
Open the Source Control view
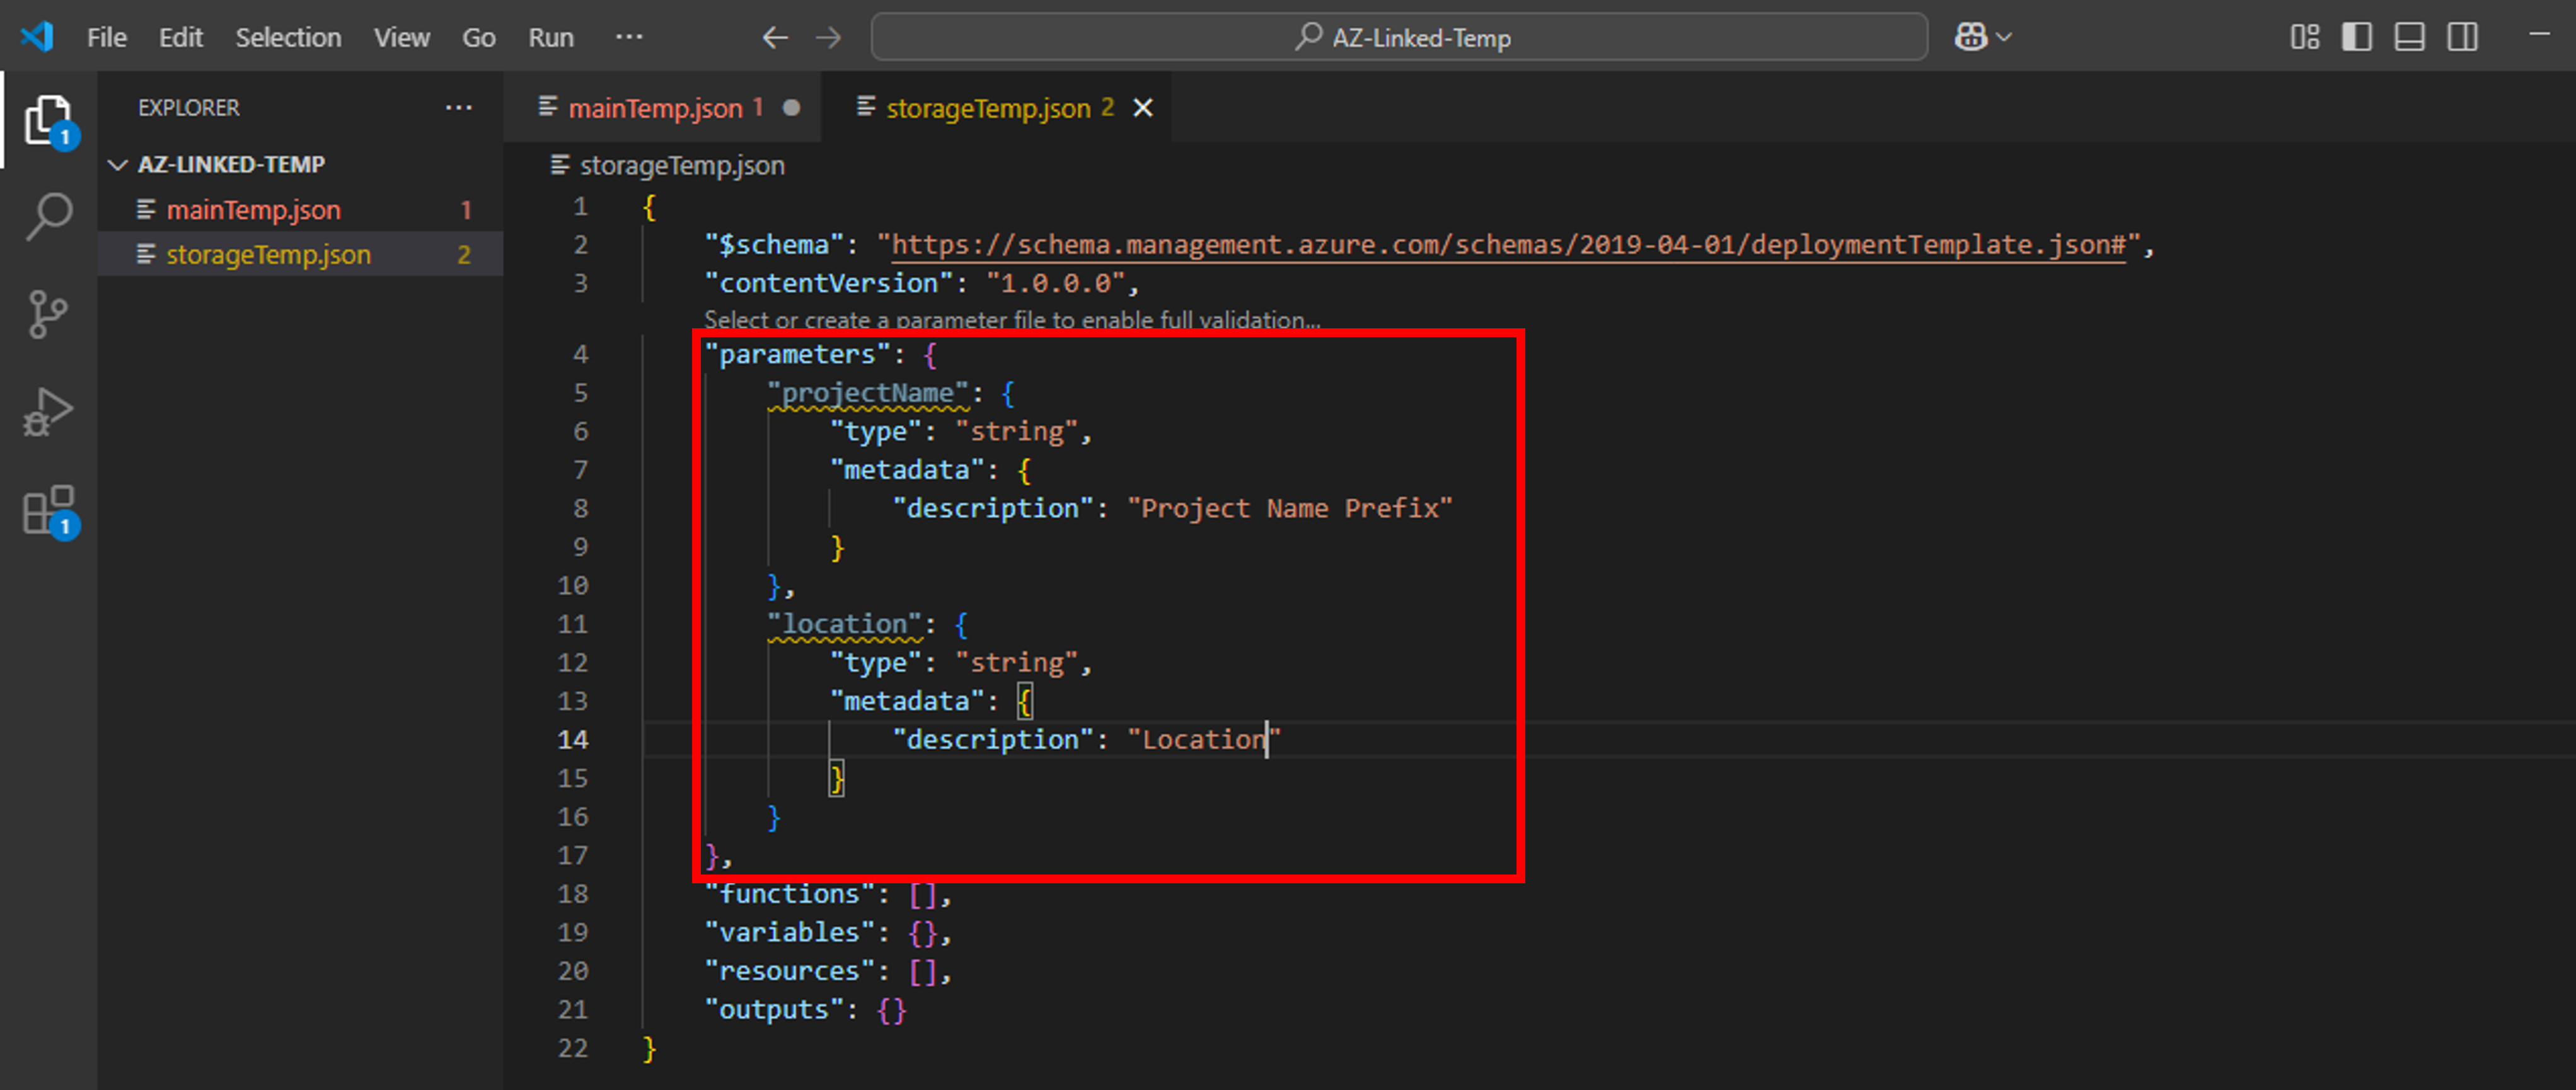click(48, 312)
